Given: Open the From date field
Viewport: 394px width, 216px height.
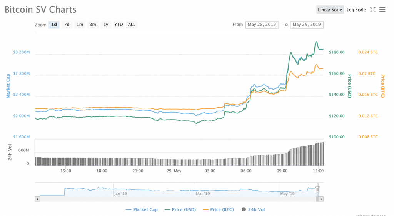Looking at the screenshot, I should click(262, 25).
